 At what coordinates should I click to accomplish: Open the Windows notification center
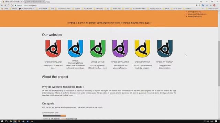(x=216, y=121)
